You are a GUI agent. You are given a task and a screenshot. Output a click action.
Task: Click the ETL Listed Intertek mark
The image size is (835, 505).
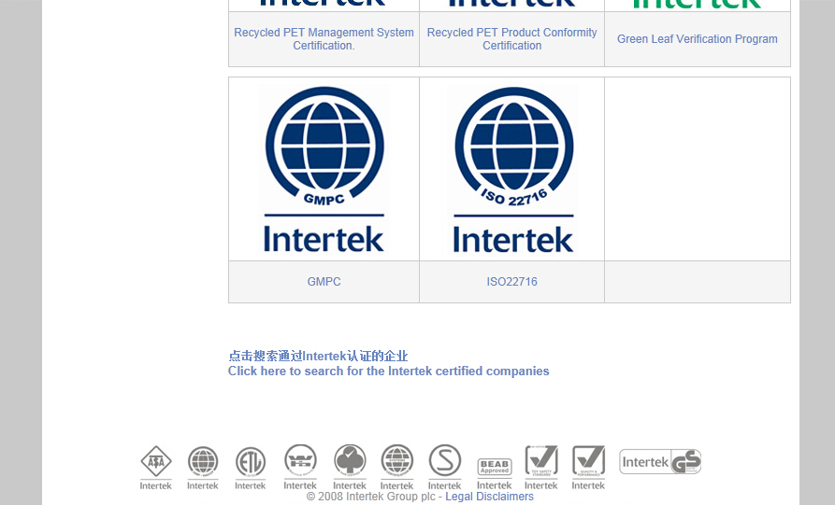point(251,468)
